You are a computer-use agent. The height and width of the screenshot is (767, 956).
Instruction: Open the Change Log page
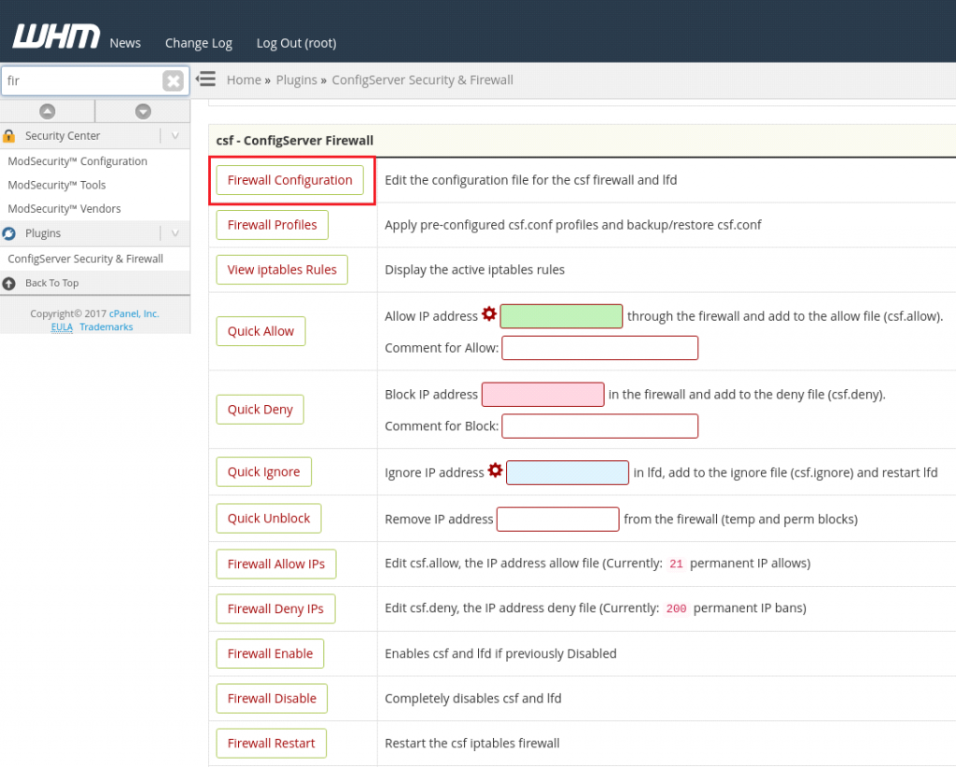click(x=199, y=43)
